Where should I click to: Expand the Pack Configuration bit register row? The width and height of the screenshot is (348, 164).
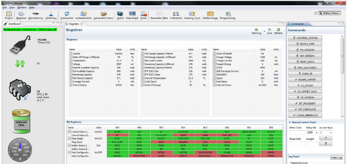click(69, 152)
